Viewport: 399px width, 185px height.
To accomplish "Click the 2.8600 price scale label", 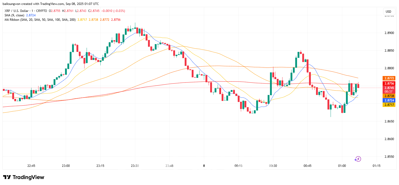I will [388, 139].
